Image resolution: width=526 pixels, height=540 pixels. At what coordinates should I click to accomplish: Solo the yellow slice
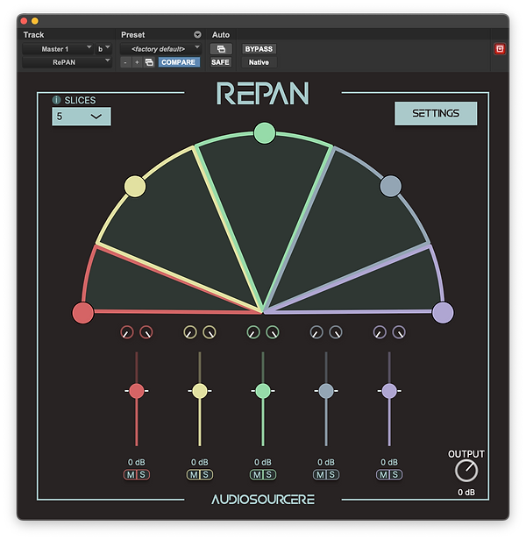pyautogui.click(x=206, y=474)
